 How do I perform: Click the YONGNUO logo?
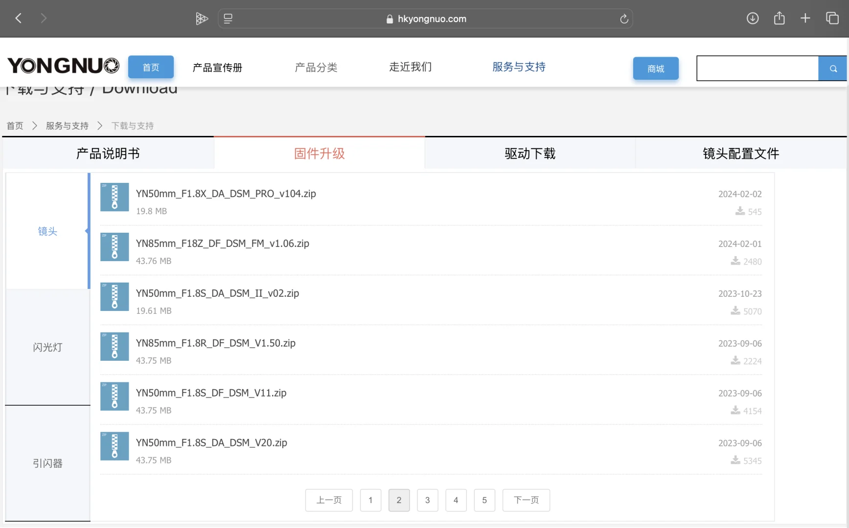(x=63, y=66)
